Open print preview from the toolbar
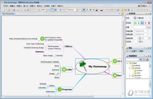 [x=18, y=10]
